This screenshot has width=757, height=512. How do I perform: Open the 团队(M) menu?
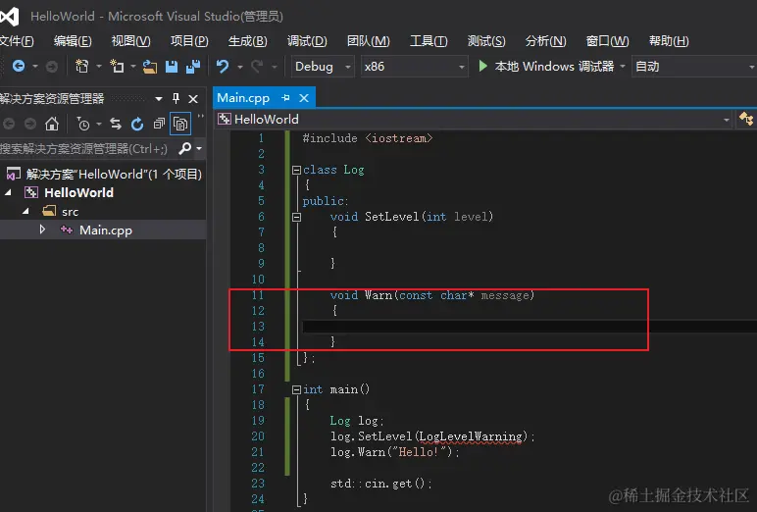pos(369,41)
